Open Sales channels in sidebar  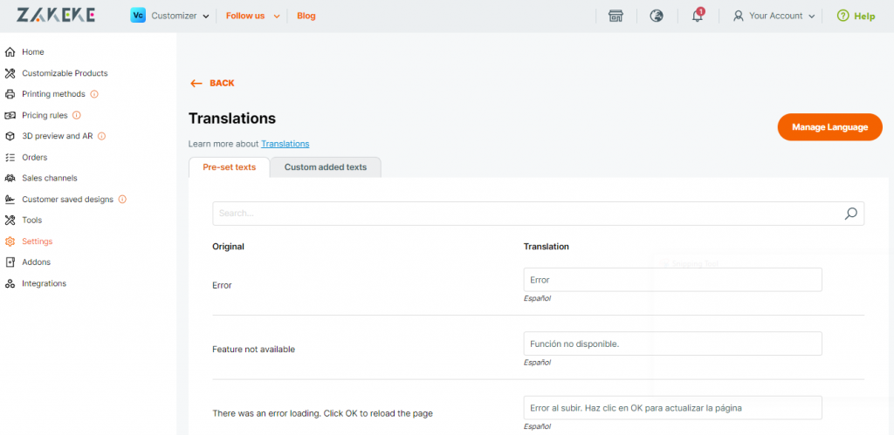point(50,178)
